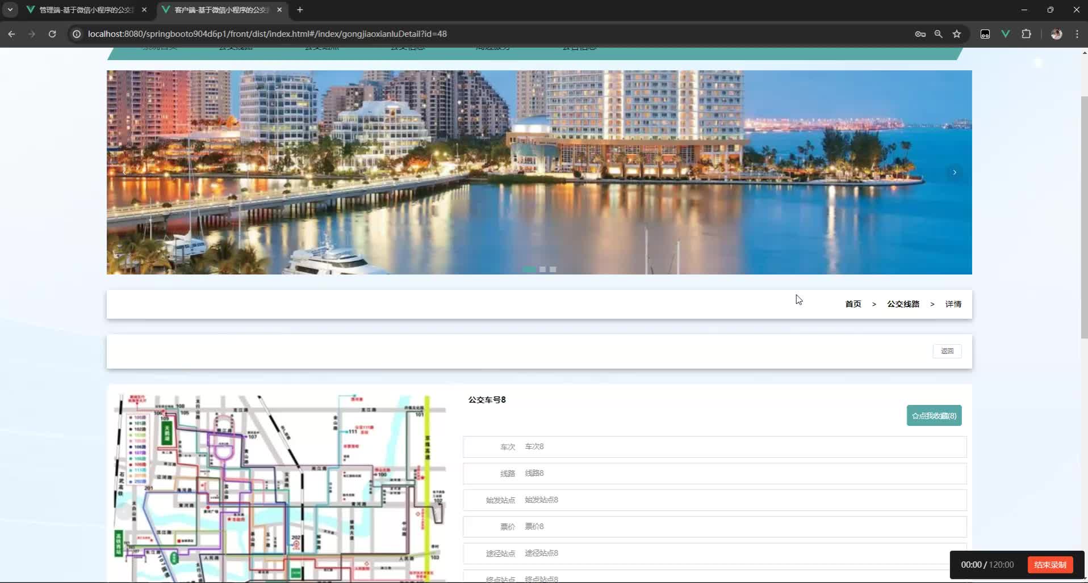Open 公交线路 breadcrumb link
The height and width of the screenshot is (583, 1088).
pyautogui.click(x=903, y=304)
